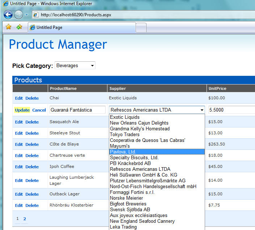Image resolution: width=255 pixels, height=230 pixels.
Task: Open a new blank tab
Action: [141, 27]
